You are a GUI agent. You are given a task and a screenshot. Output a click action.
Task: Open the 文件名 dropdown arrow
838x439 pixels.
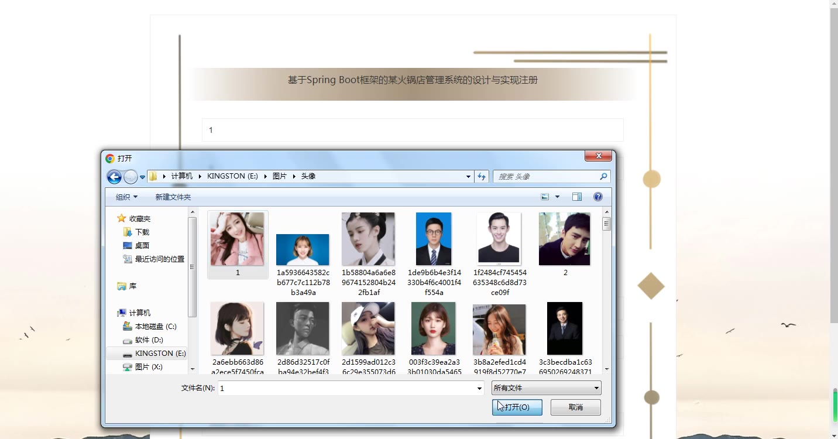click(480, 388)
